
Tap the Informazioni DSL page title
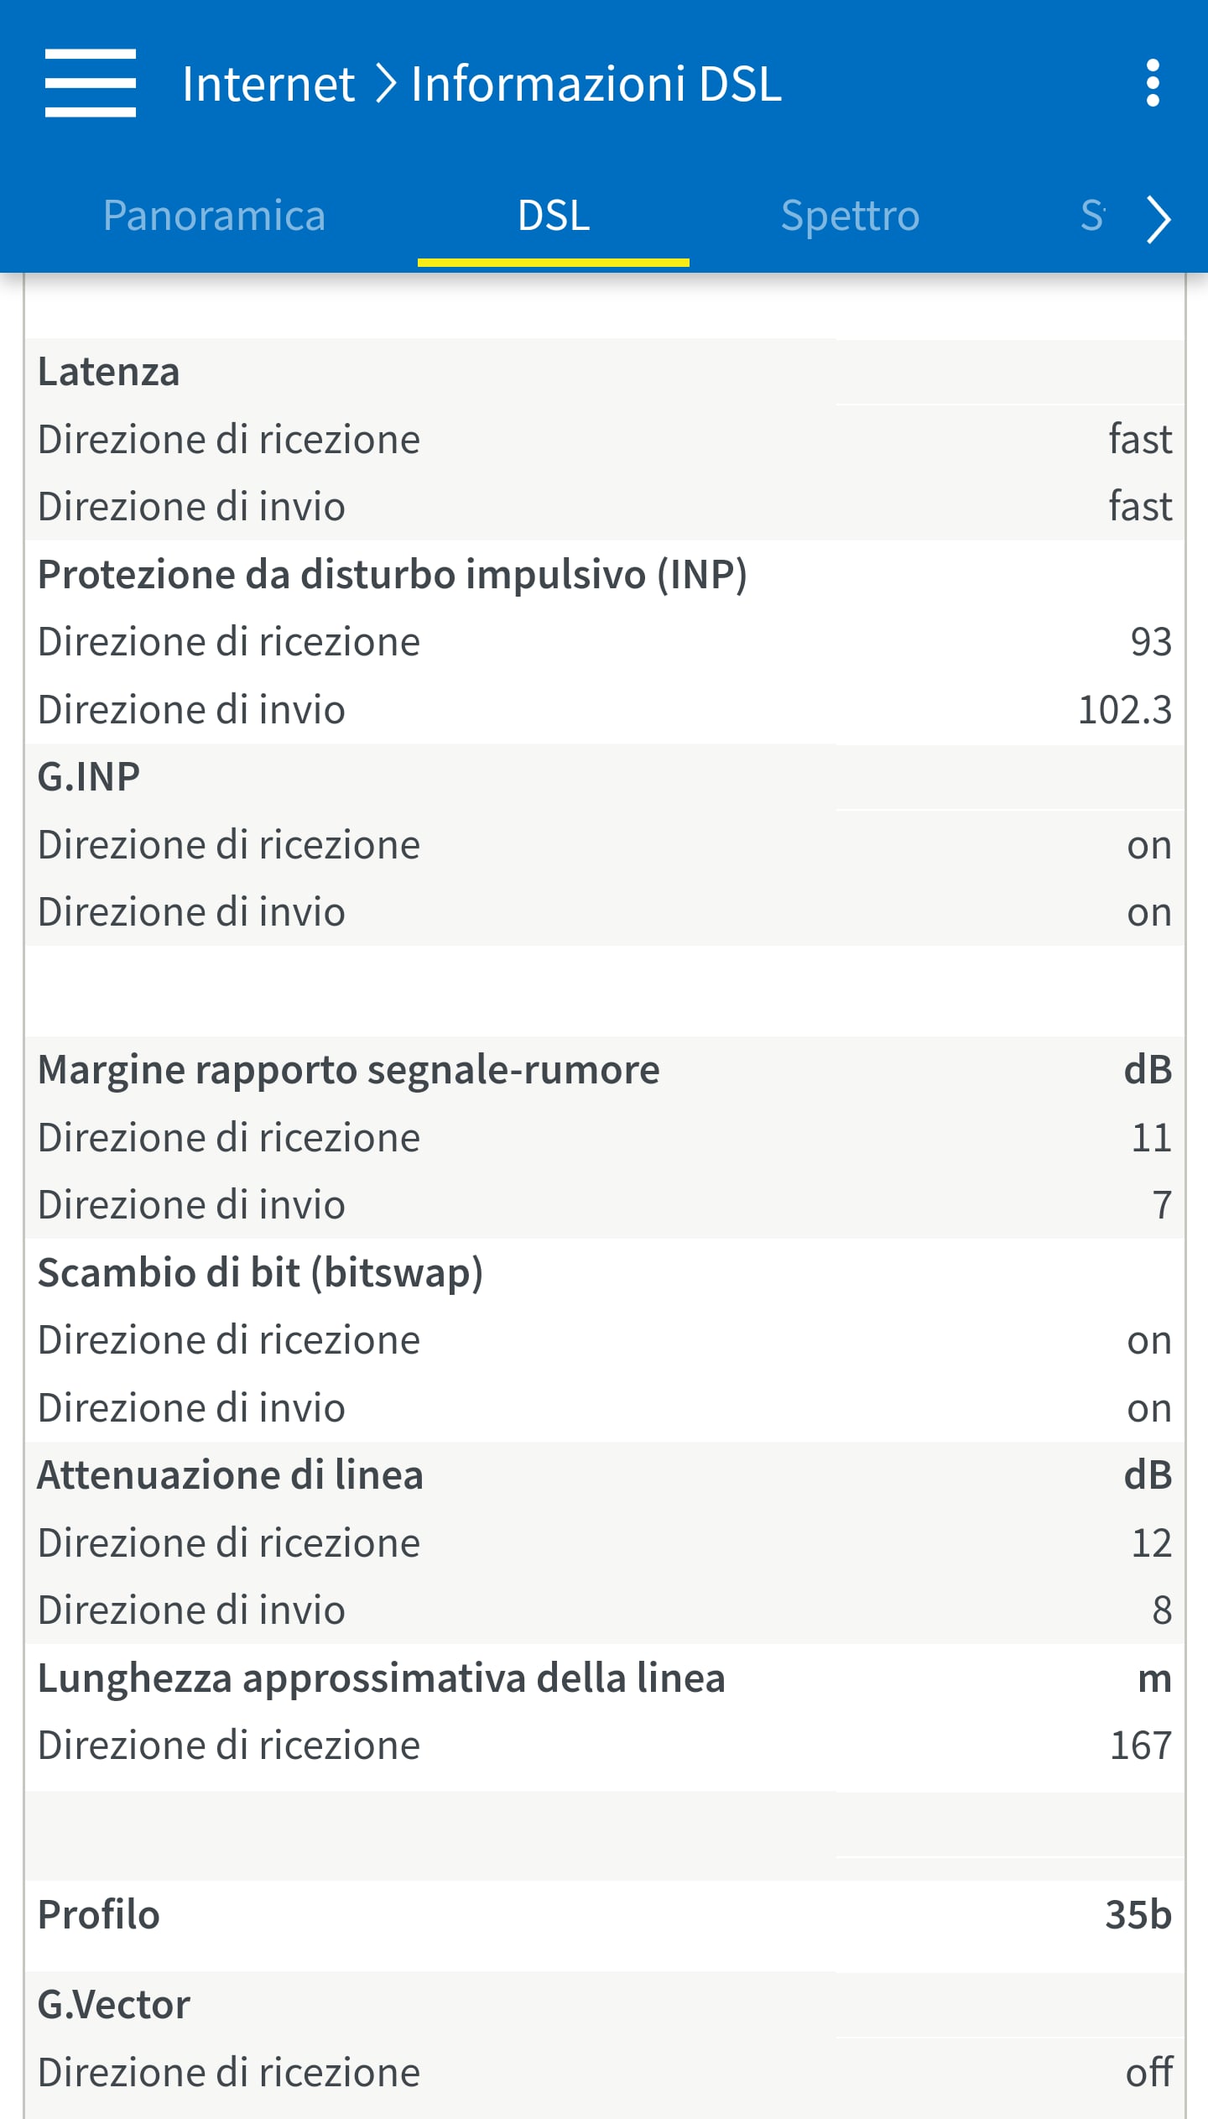tap(596, 84)
